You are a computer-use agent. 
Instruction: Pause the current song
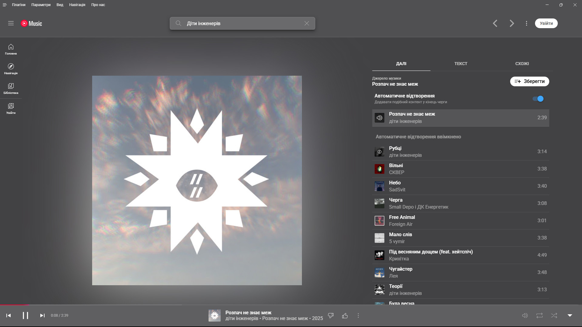[x=25, y=315]
